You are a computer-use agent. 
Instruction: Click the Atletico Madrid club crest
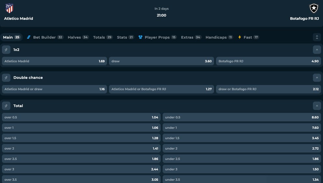[x=9, y=8]
